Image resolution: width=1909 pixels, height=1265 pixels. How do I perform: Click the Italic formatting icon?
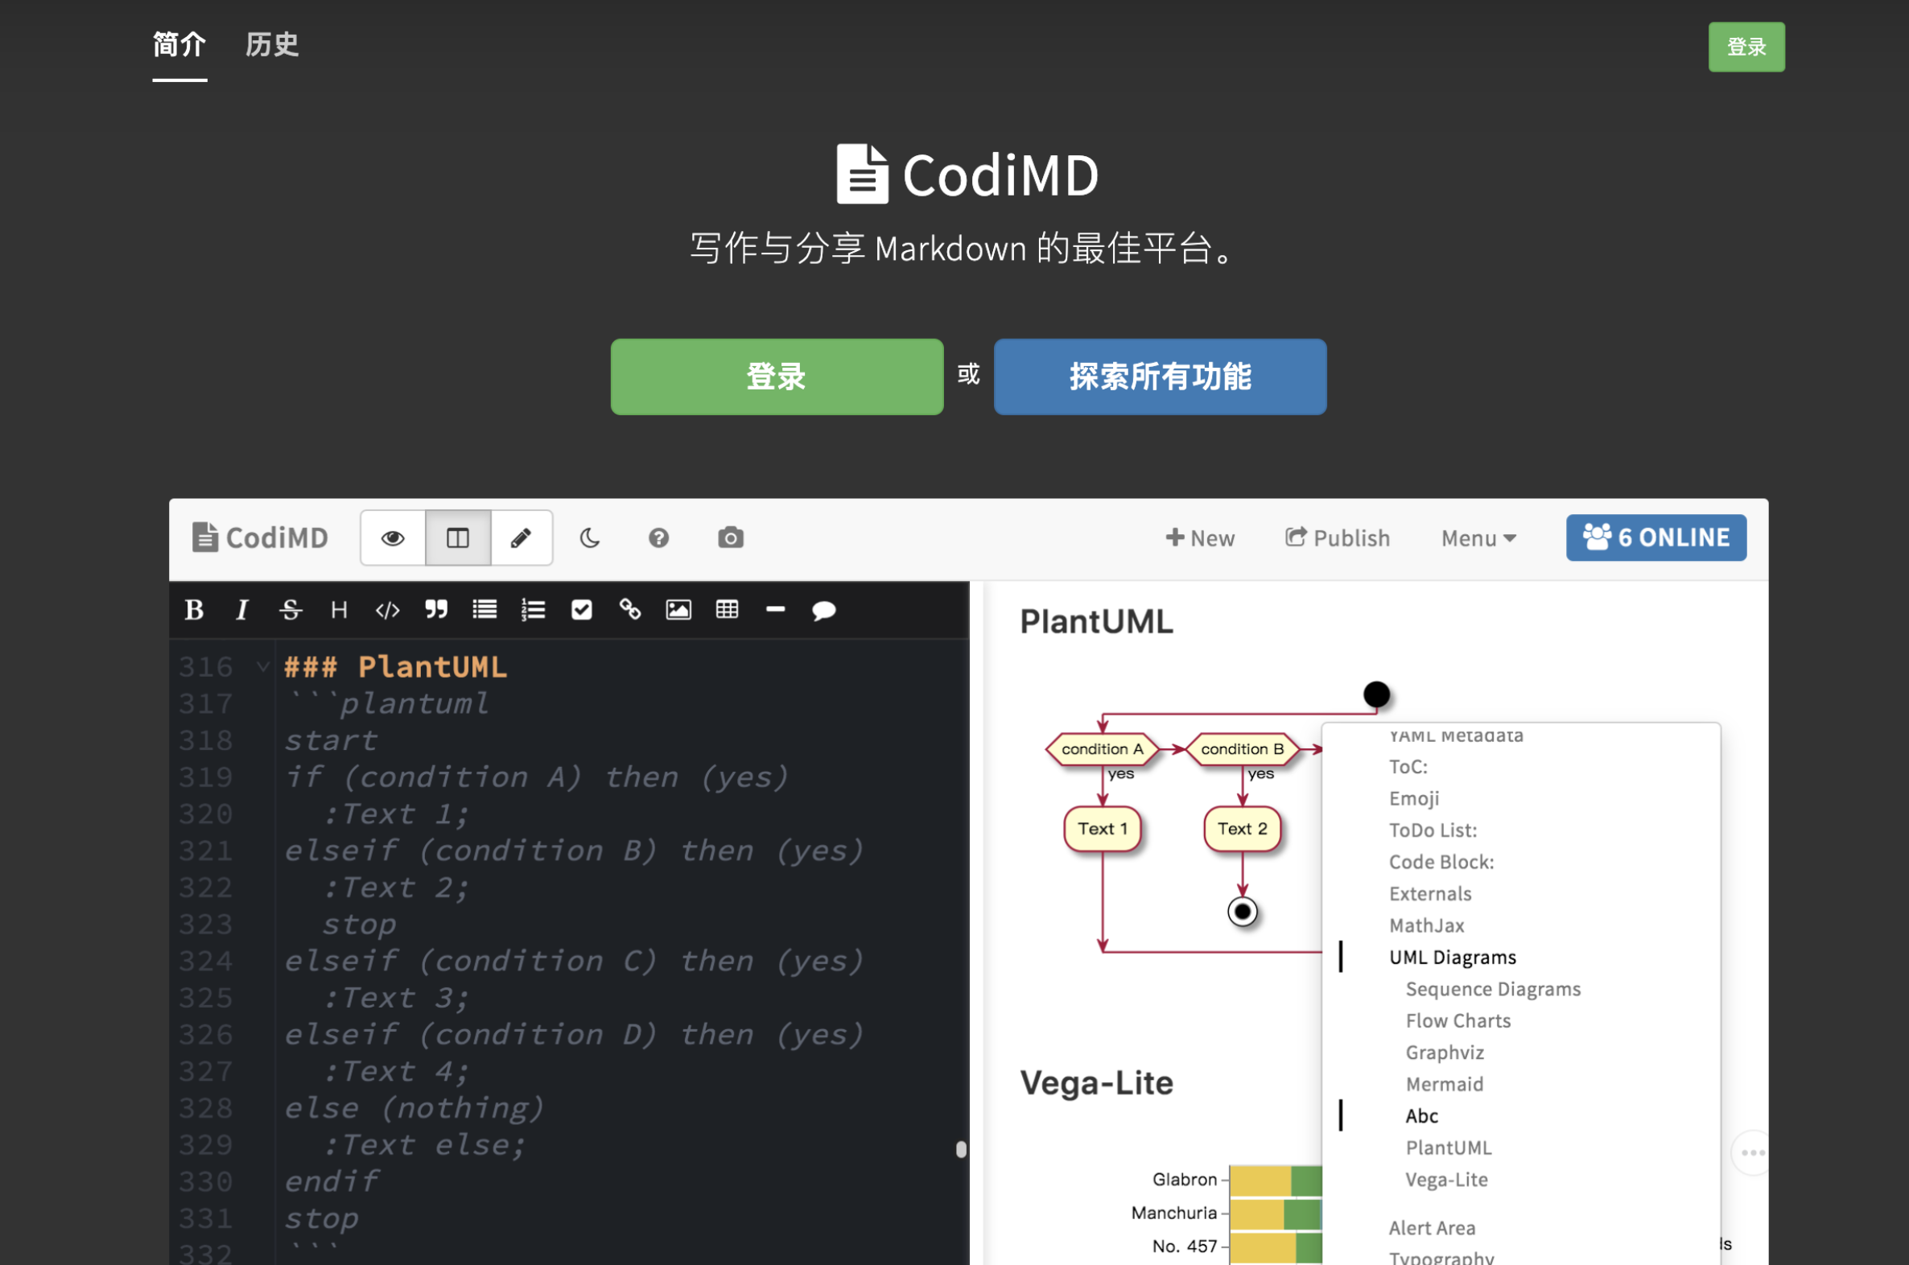click(241, 610)
